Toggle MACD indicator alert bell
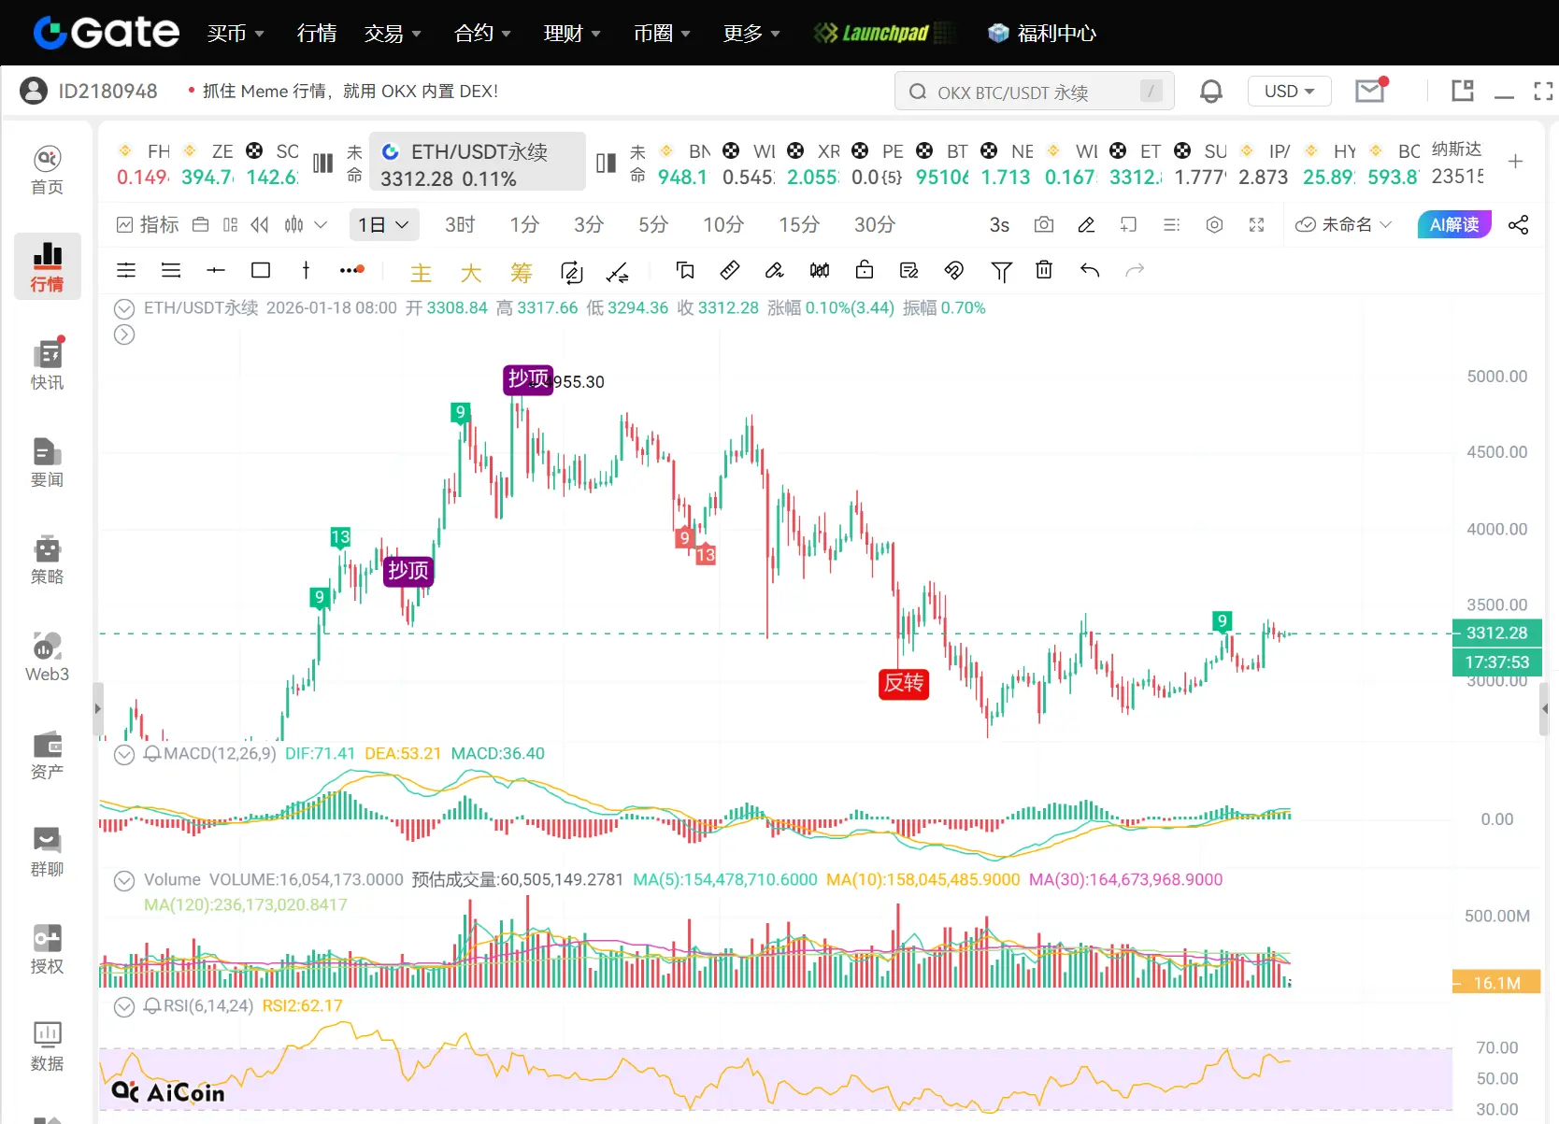Screen dimensions: 1559x1124 [152, 753]
